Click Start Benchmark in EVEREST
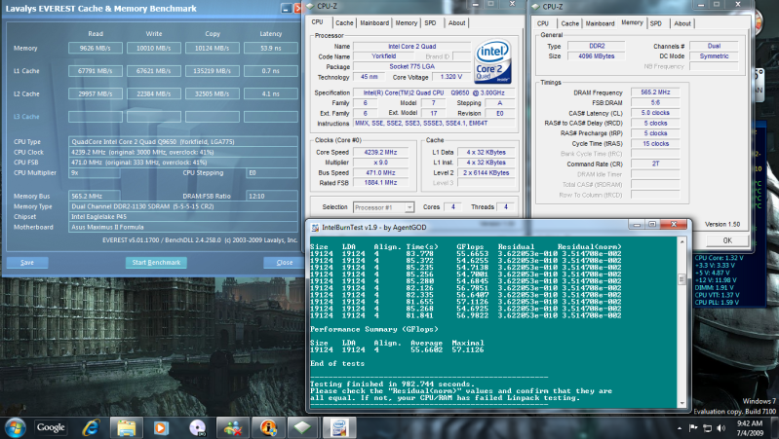The width and height of the screenshot is (779, 439). click(156, 263)
